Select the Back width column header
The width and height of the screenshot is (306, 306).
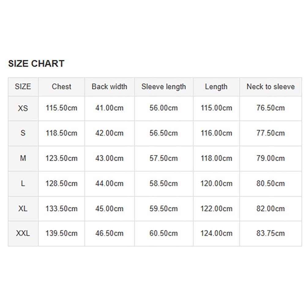(x=109, y=87)
